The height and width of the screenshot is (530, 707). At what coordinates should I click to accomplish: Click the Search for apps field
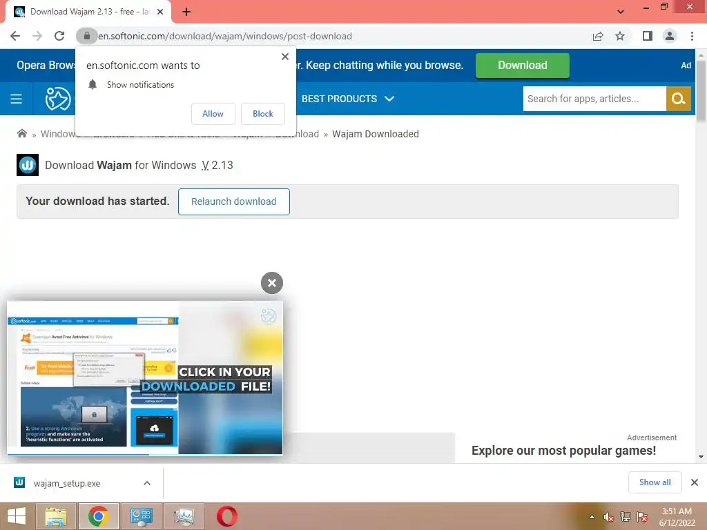tap(594, 99)
